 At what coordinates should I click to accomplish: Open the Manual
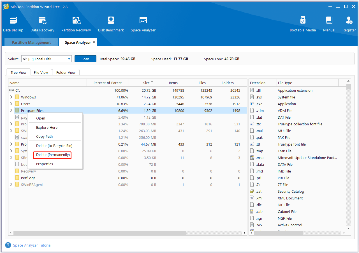(329, 23)
